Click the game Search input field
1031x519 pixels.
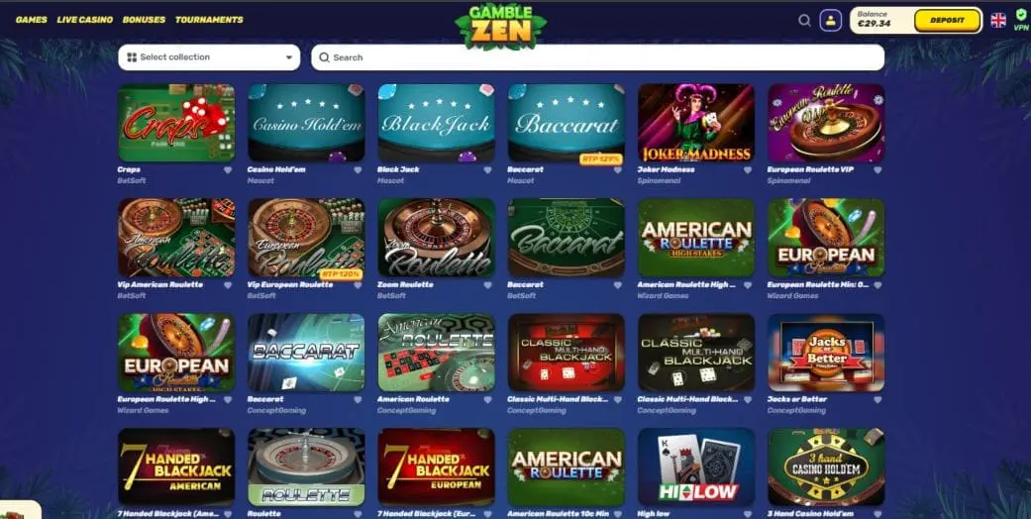(x=597, y=57)
